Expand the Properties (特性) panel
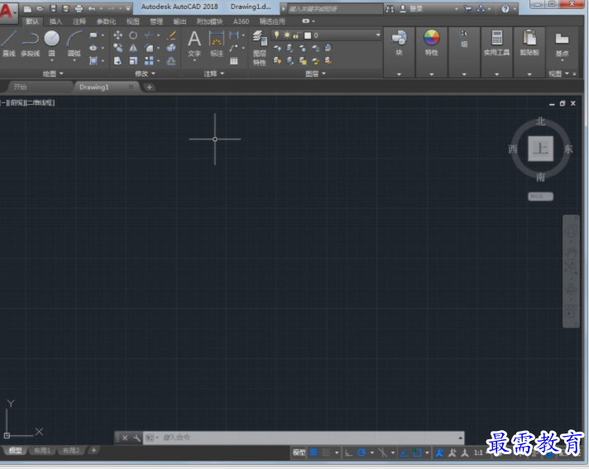Viewport: 589px width, 469px height. coord(431,74)
